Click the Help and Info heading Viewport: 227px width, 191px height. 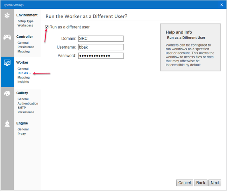coord(179,32)
